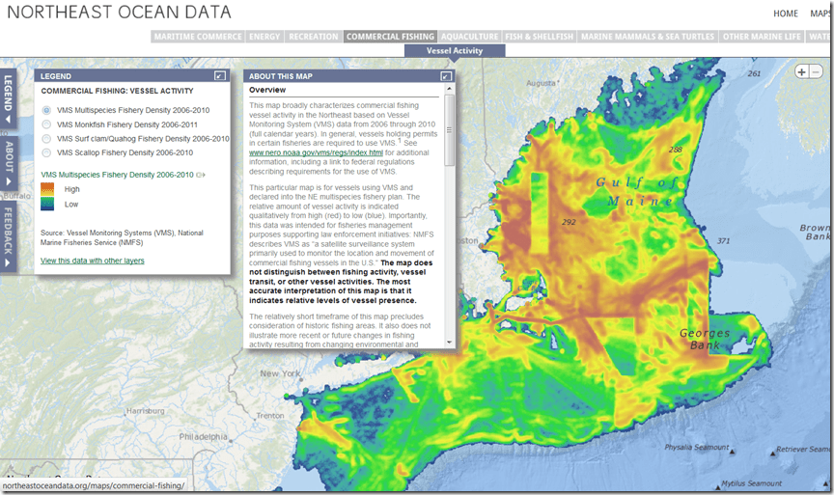This screenshot has width=834, height=495.
Task: Zoom in on the map
Action: coord(801,71)
